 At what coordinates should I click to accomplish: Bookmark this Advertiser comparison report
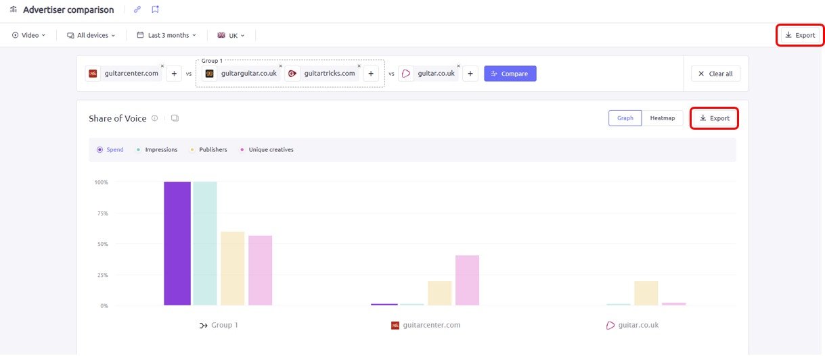point(155,9)
